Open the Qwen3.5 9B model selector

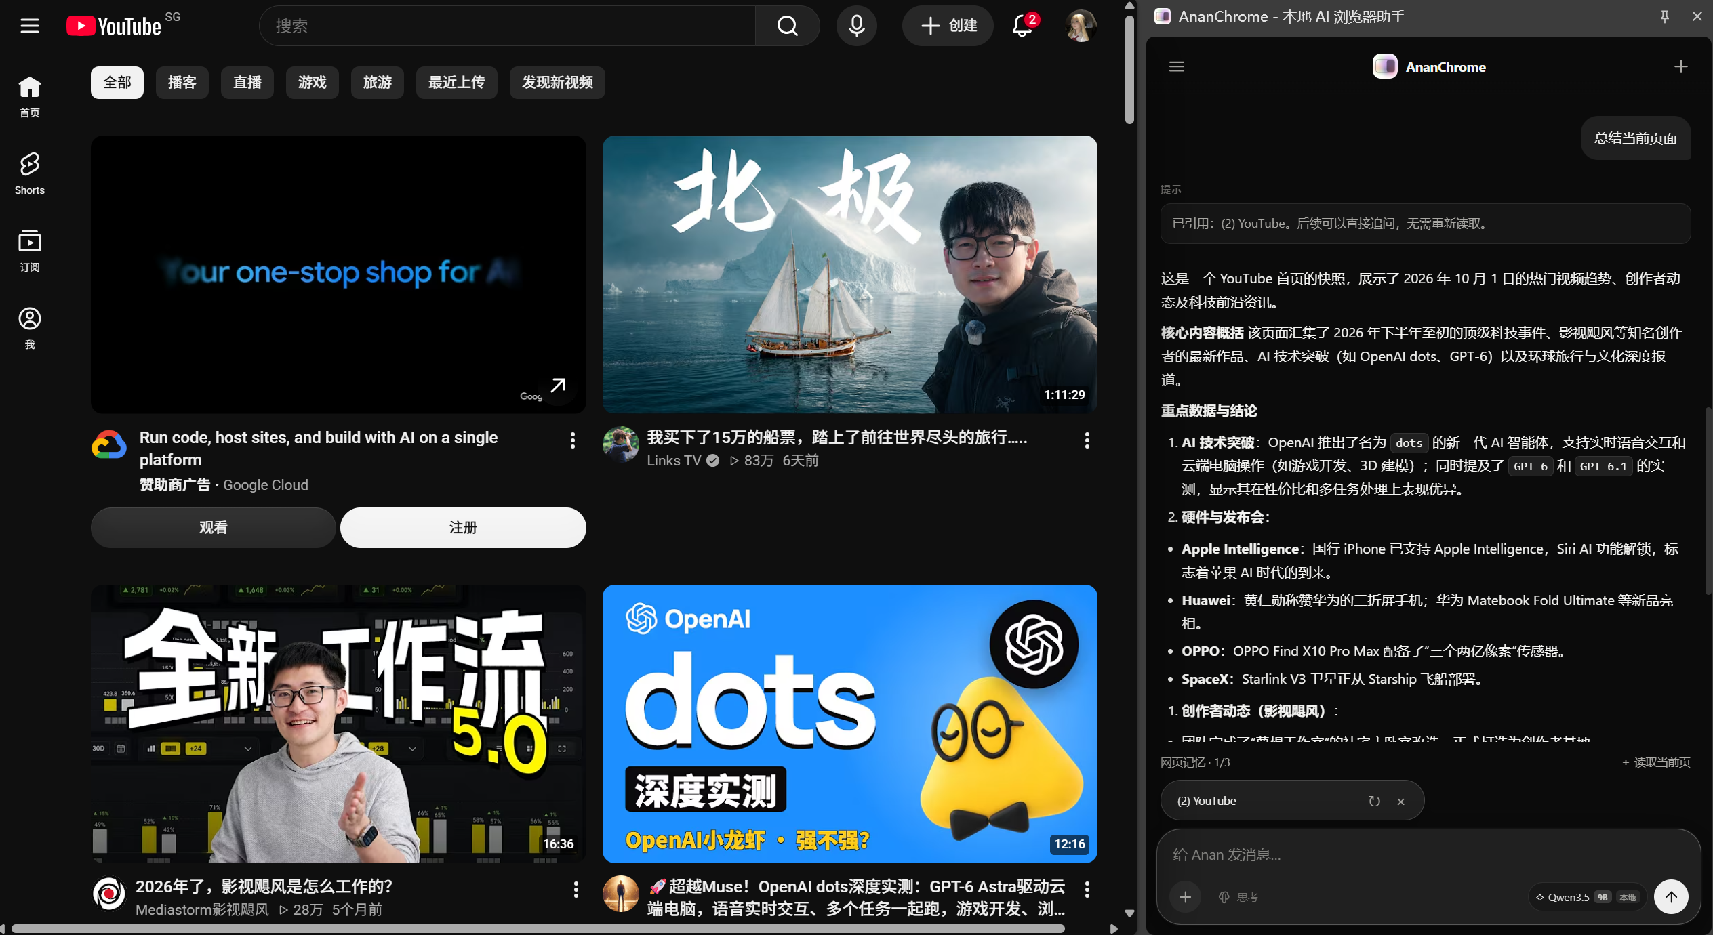click(x=1586, y=897)
